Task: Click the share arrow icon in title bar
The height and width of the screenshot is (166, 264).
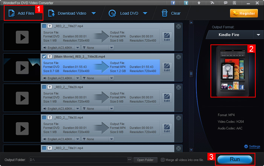Action: tap(212, 3)
